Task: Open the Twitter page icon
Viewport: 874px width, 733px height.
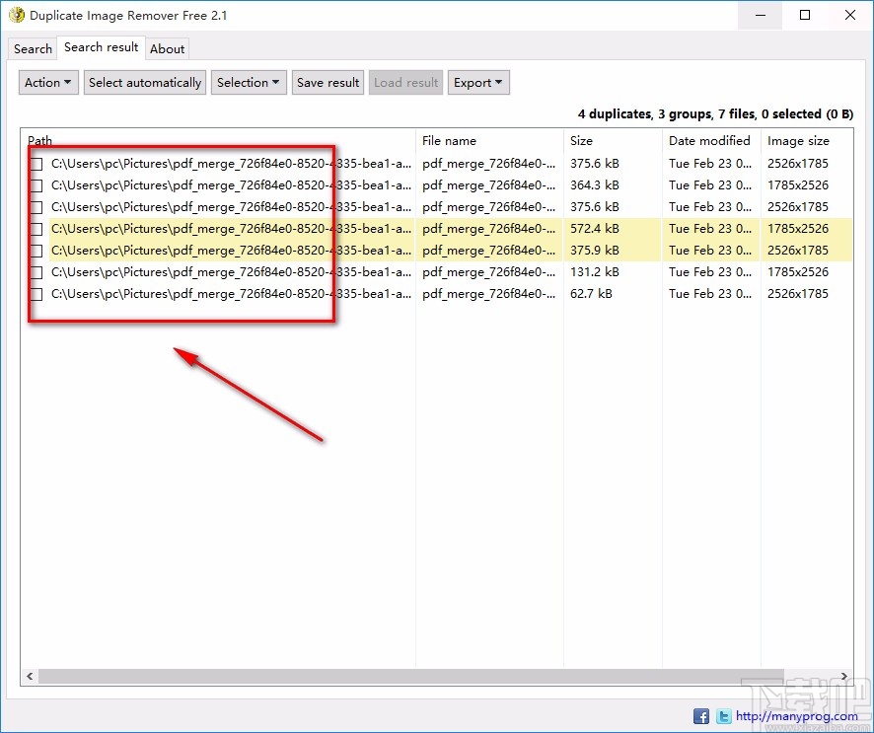Action: click(x=723, y=716)
